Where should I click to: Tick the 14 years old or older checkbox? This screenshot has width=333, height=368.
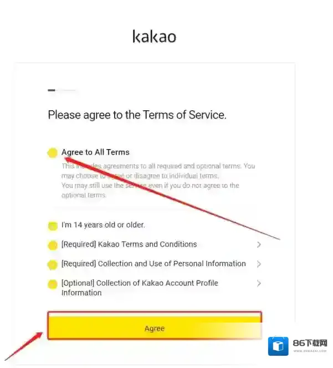(52, 226)
